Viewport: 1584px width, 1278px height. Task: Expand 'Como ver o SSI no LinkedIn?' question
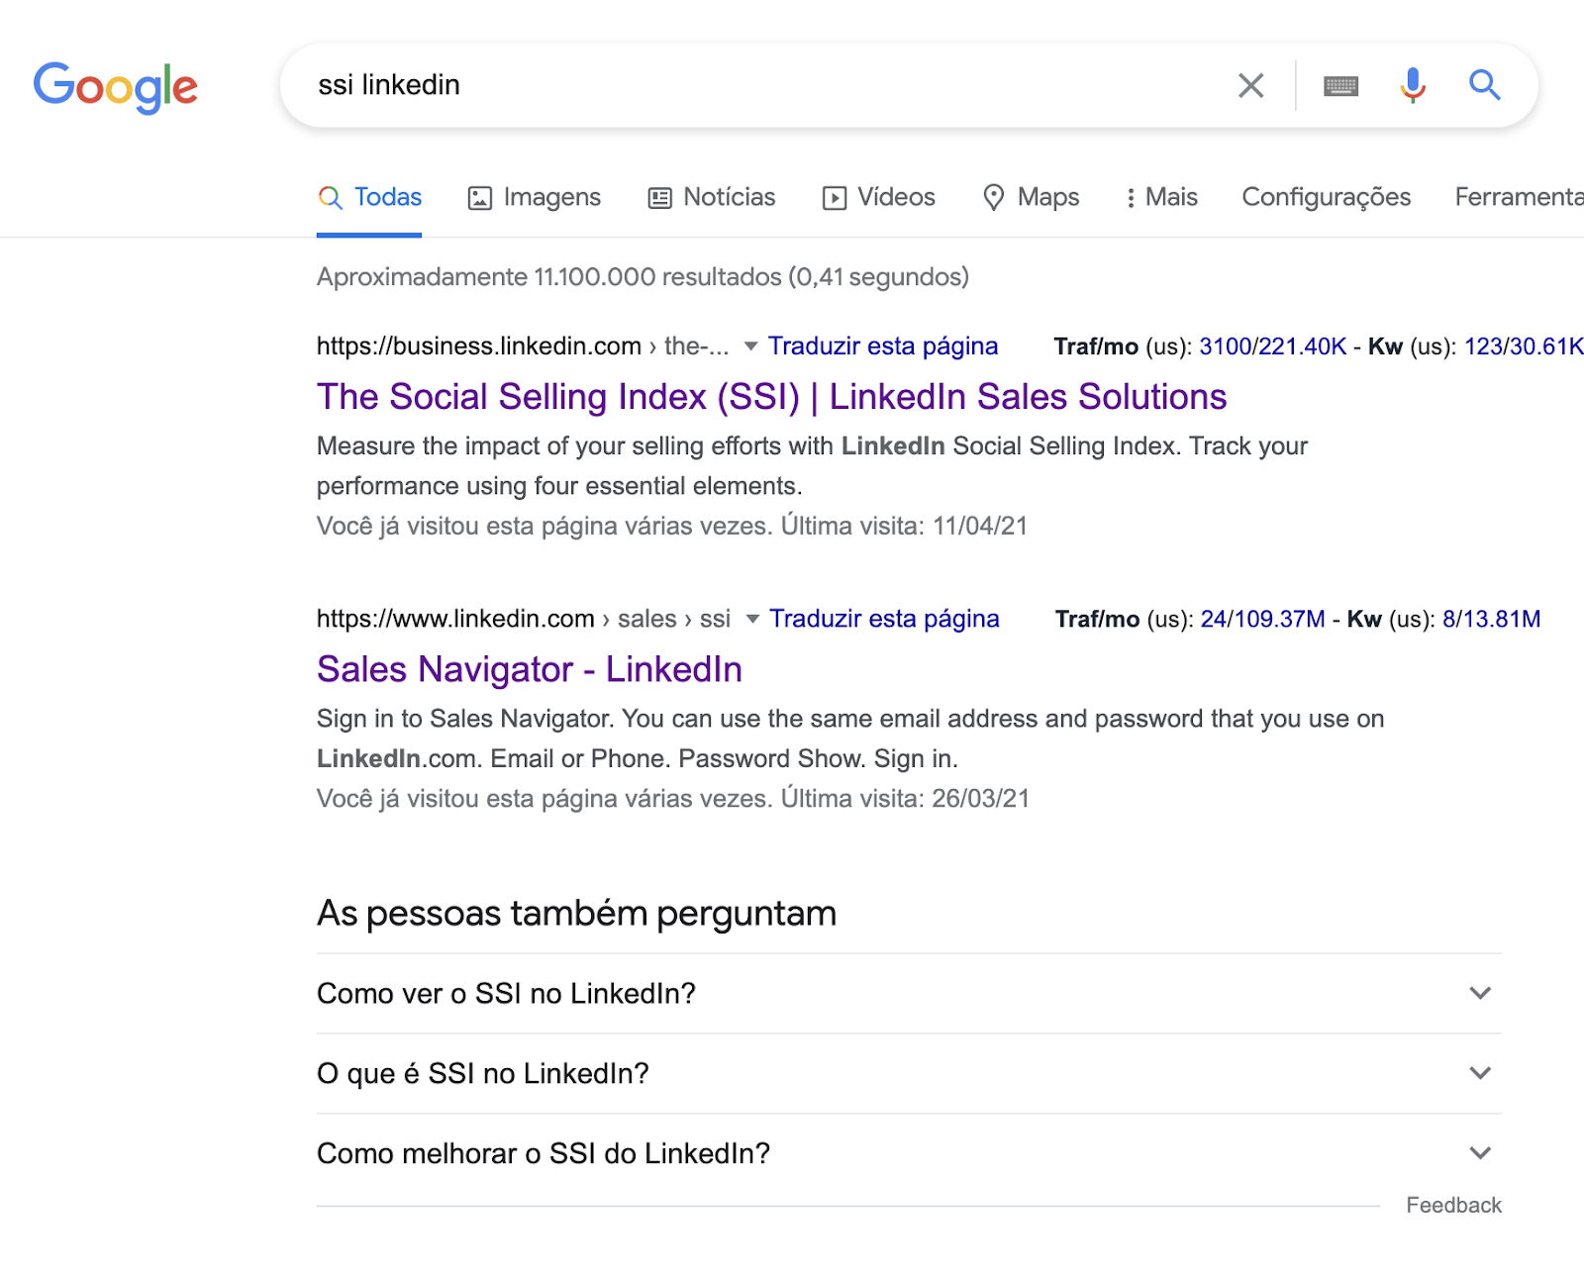[x=909, y=993]
